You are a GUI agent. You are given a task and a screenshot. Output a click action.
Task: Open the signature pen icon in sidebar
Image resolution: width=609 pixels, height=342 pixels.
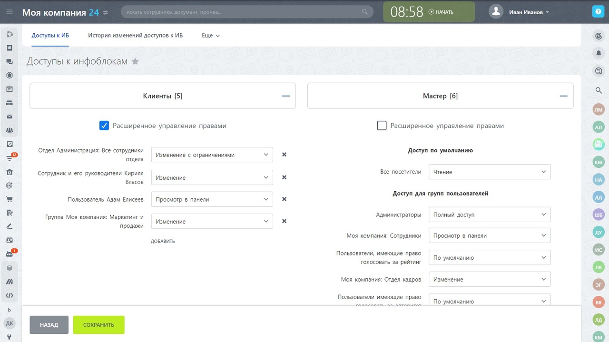(x=10, y=226)
